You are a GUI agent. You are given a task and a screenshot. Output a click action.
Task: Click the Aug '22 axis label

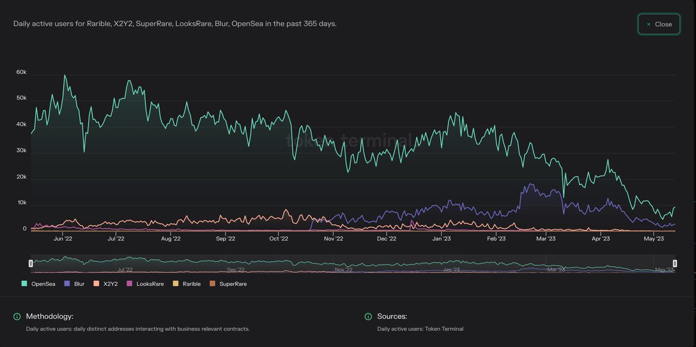coord(171,238)
